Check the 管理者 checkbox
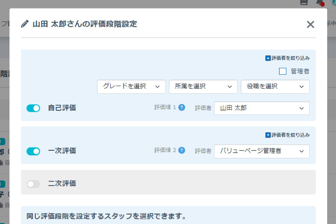The image size is (336, 224). tap(283, 71)
